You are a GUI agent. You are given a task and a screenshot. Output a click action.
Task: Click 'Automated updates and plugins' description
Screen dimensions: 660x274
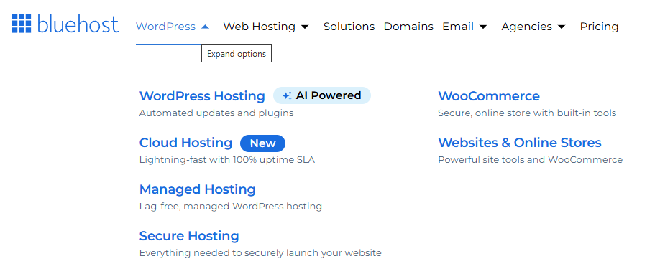pos(216,113)
